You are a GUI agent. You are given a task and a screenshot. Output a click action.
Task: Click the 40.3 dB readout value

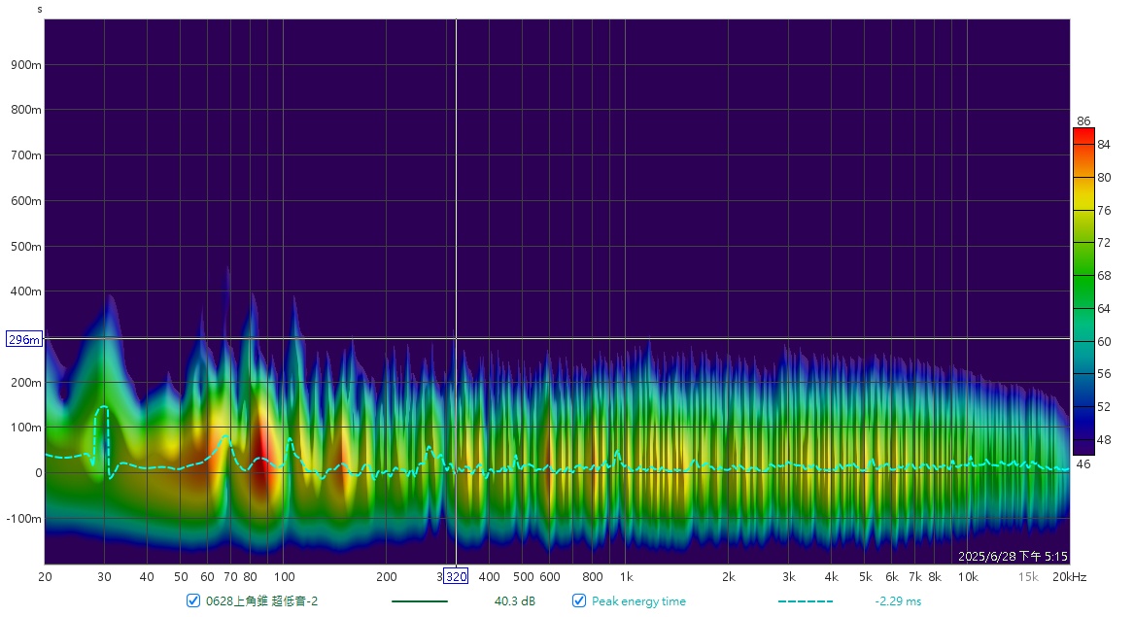pos(515,601)
